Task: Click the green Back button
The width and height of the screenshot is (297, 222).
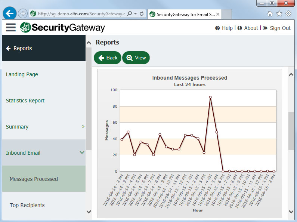Action: click(107, 58)
